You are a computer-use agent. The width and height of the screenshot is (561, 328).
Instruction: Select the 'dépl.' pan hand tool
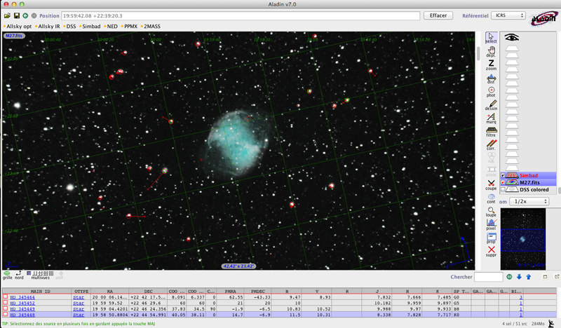[x=491, y=50]
